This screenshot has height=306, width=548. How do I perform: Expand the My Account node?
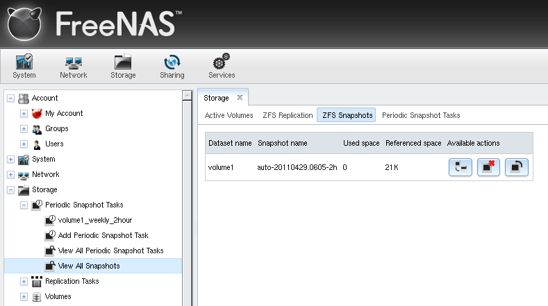pos(24,114)
